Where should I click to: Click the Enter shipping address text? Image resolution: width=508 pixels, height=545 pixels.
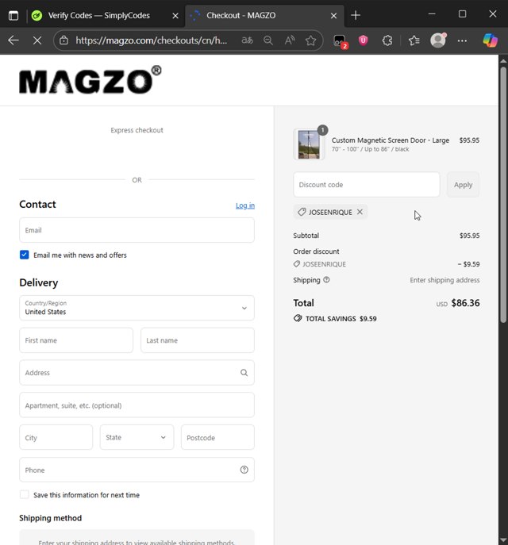click(x=444, y=280)
